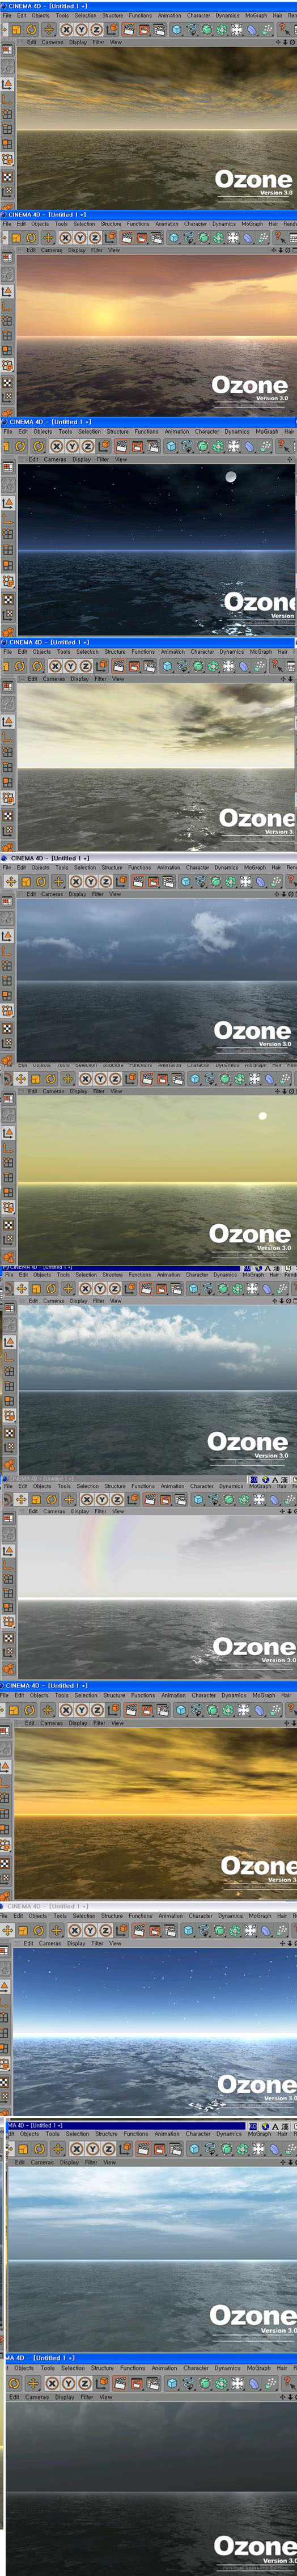Select Object Axis tool in brown stormy-sky window sidebar
This screenshot has width=297, height=2576.
click(x=8, y=98)
